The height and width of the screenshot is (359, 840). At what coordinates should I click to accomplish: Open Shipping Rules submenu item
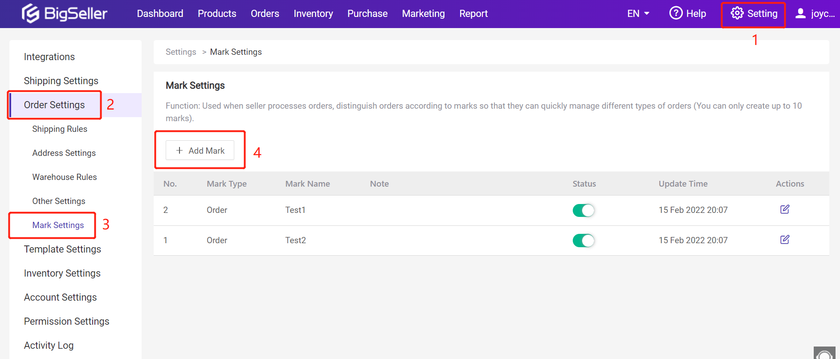(60, 129)
